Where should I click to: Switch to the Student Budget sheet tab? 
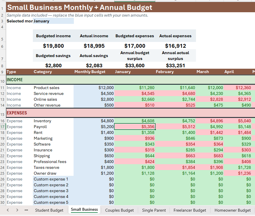click(x=49, y=210)
